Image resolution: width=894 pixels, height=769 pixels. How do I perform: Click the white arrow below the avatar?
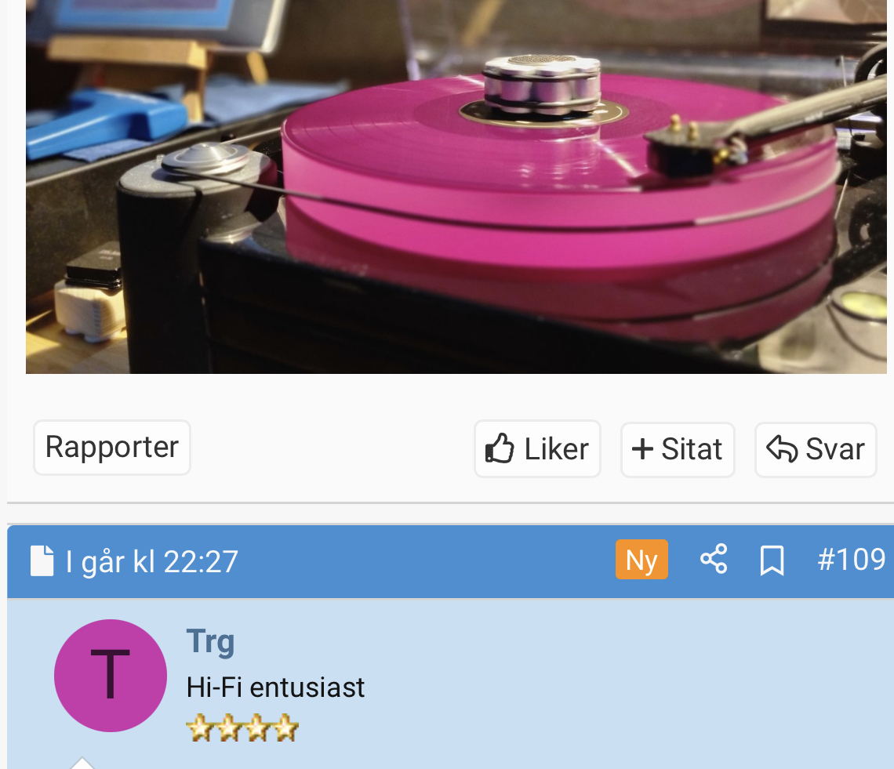(x=82, y=763)
